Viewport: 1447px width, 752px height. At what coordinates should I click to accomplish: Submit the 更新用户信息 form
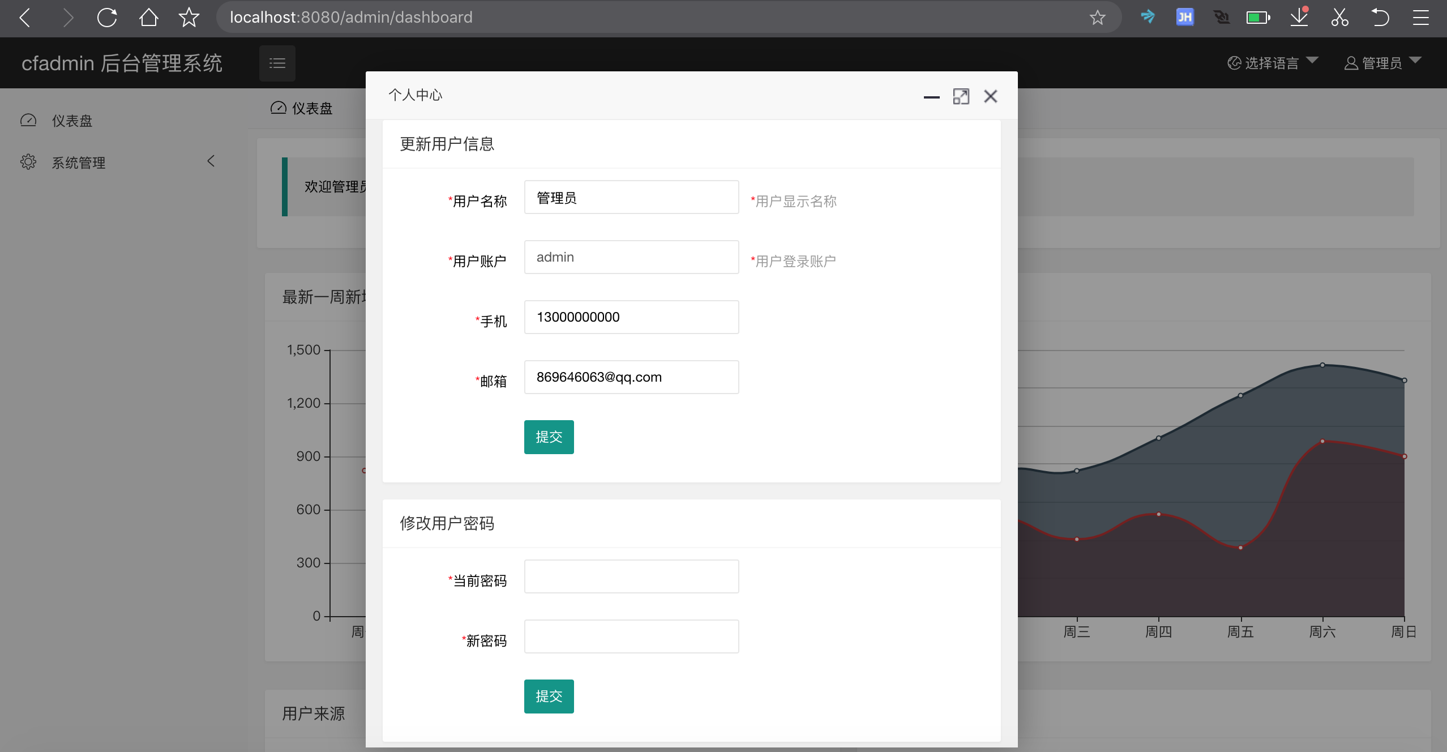coord(549,437)
